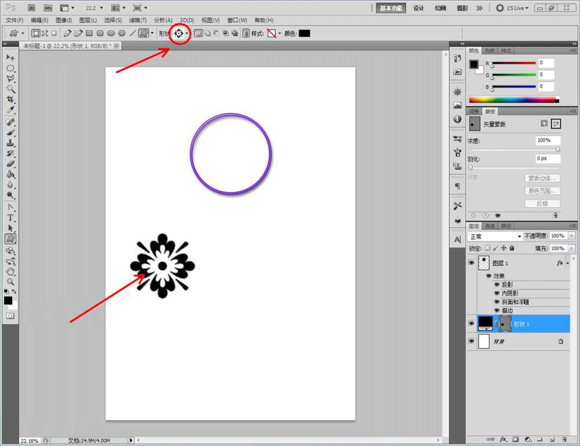Viewport: 580px width, 446px height.
Task: Hide the 背景 layer
Action: click(471, 342)
